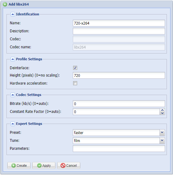Screen dimensions: 173x175
Task: Increase Constant Rate Factor with up arrow
Action: 162,110
